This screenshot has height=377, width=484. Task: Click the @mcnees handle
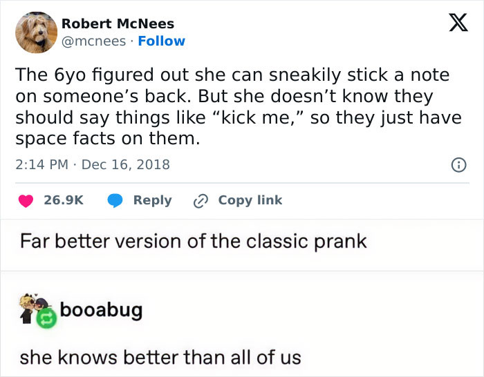tap(93, 41)
